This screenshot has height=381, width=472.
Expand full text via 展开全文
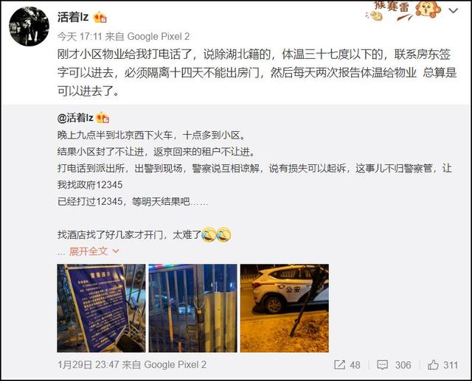click(88, 251)
